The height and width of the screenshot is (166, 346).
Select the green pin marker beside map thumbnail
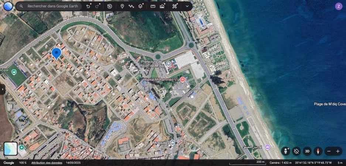coord(21,147)
